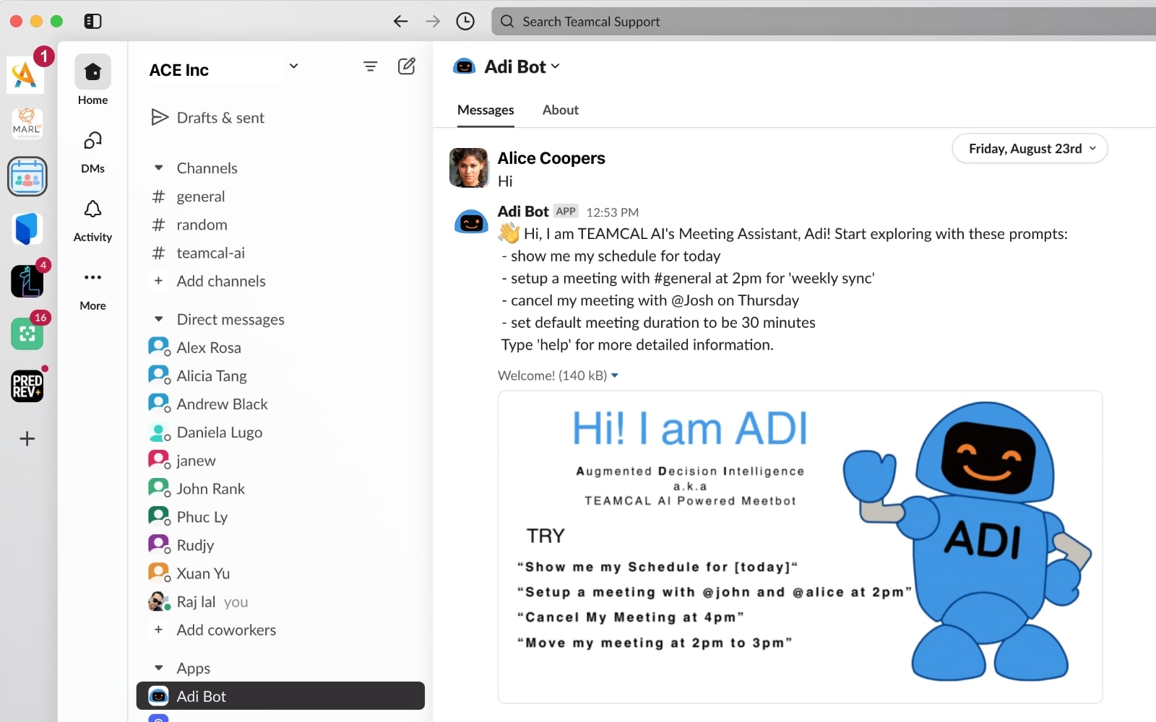Collapse the Channels section

point(159,168)
